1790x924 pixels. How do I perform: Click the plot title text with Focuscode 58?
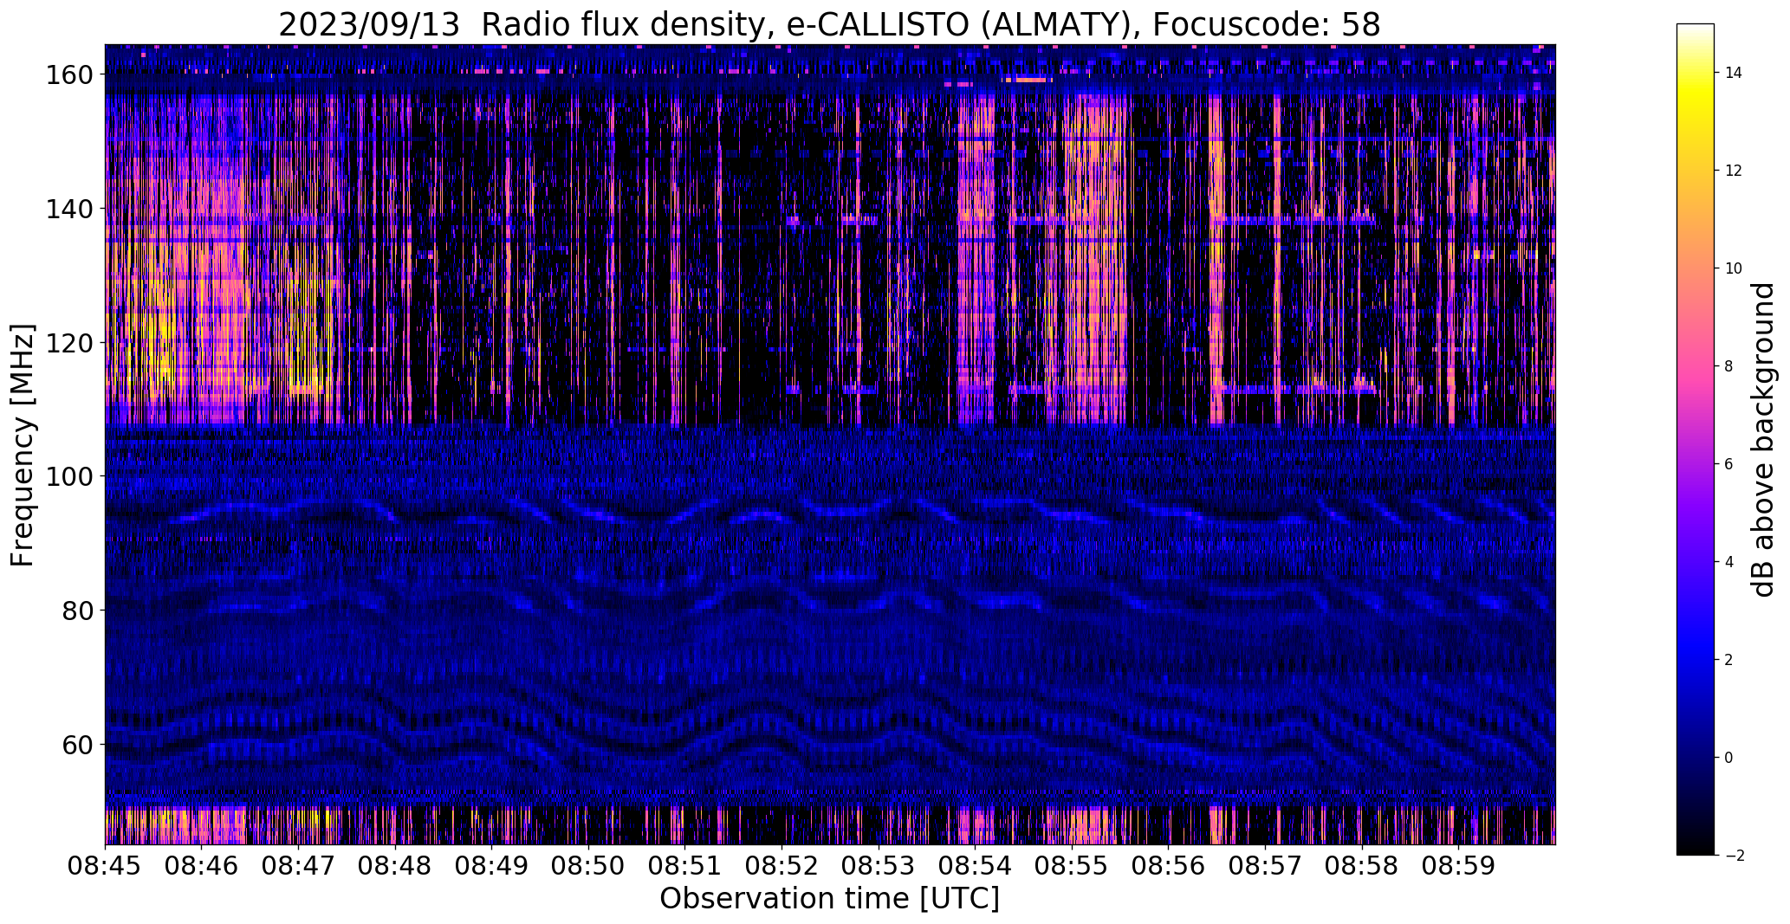click(x=829, y=24)
